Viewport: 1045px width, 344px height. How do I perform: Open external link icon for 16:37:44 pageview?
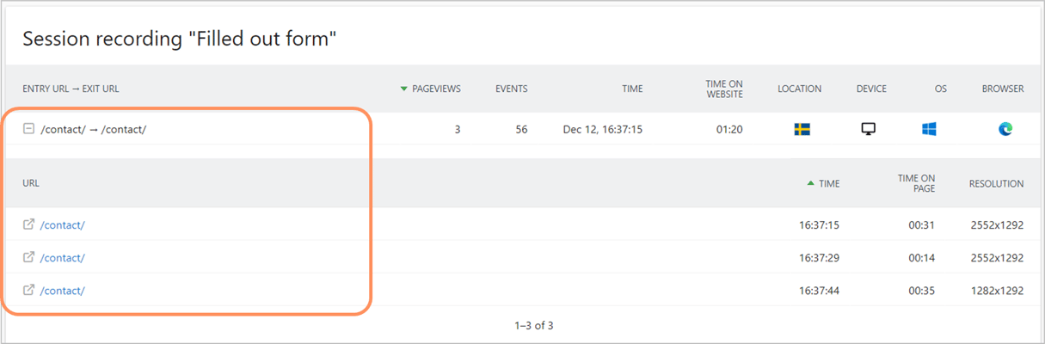click(x=28, y=290)
